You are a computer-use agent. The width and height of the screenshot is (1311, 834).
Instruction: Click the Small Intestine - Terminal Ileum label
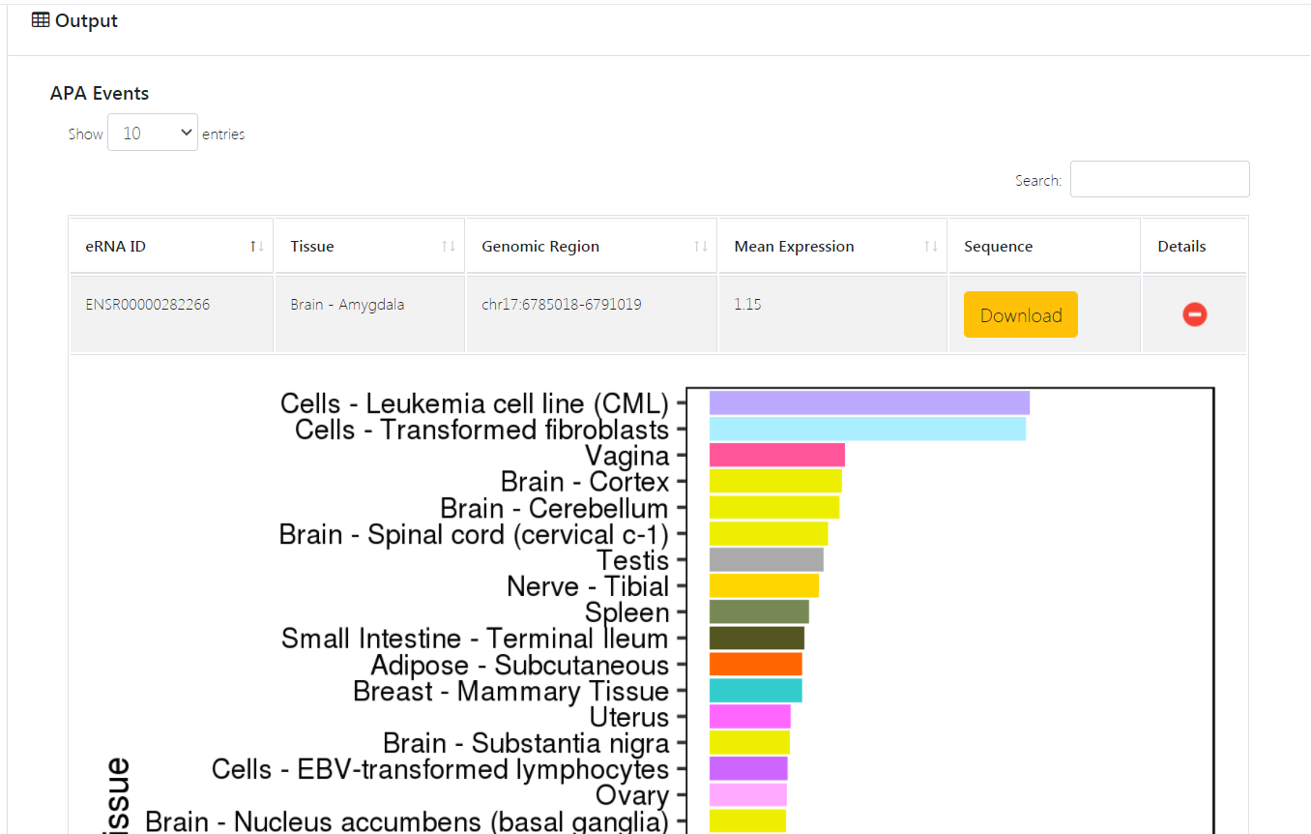[475, 639]
